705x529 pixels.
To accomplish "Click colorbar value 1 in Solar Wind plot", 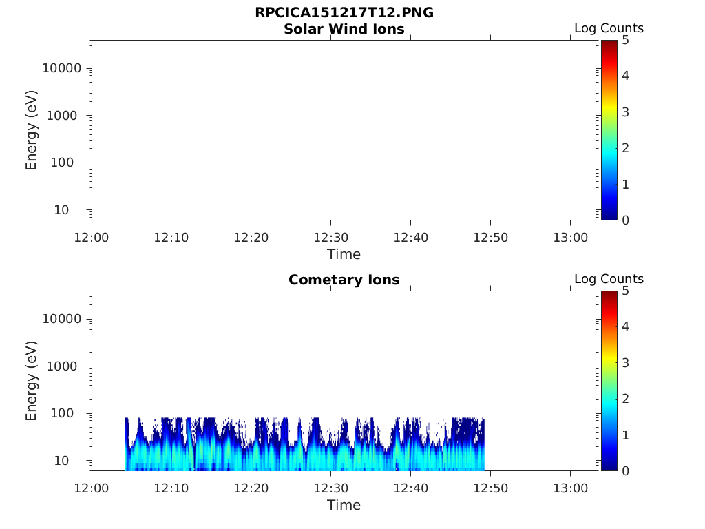I will point(625,185).
